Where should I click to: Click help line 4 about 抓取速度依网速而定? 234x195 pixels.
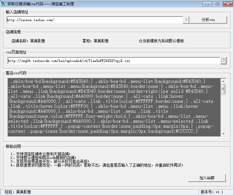(97, 165)
